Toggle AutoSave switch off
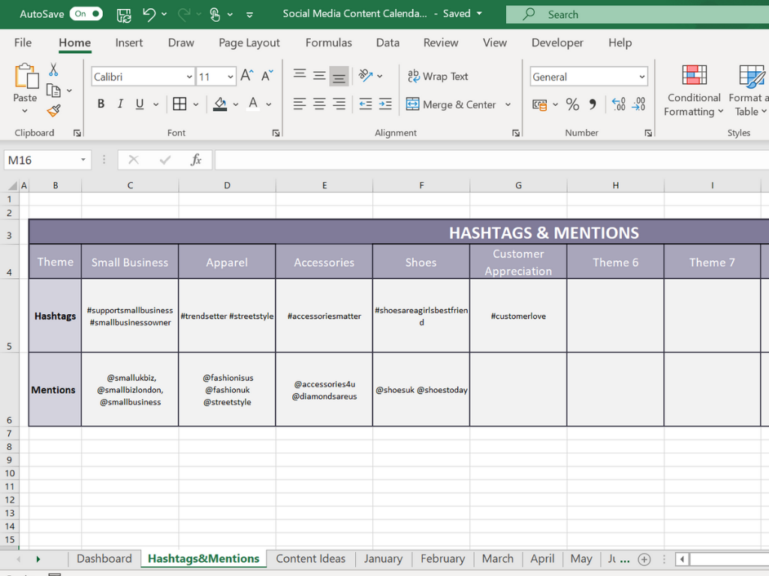 coord(86,14)
